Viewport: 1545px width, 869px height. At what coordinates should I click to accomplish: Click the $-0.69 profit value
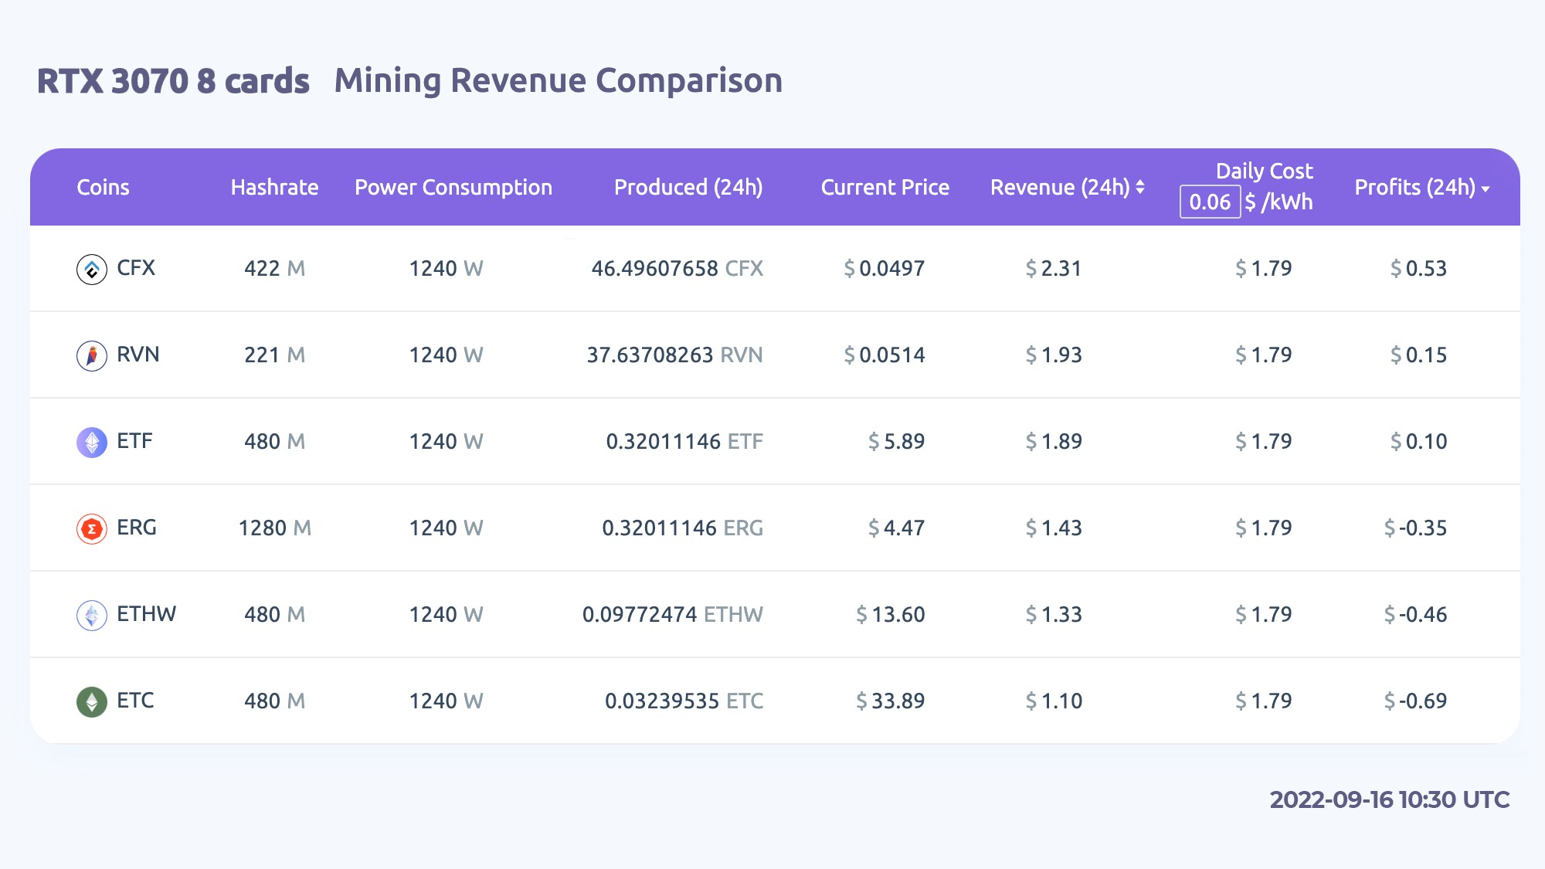click(x=1415, y=701)
